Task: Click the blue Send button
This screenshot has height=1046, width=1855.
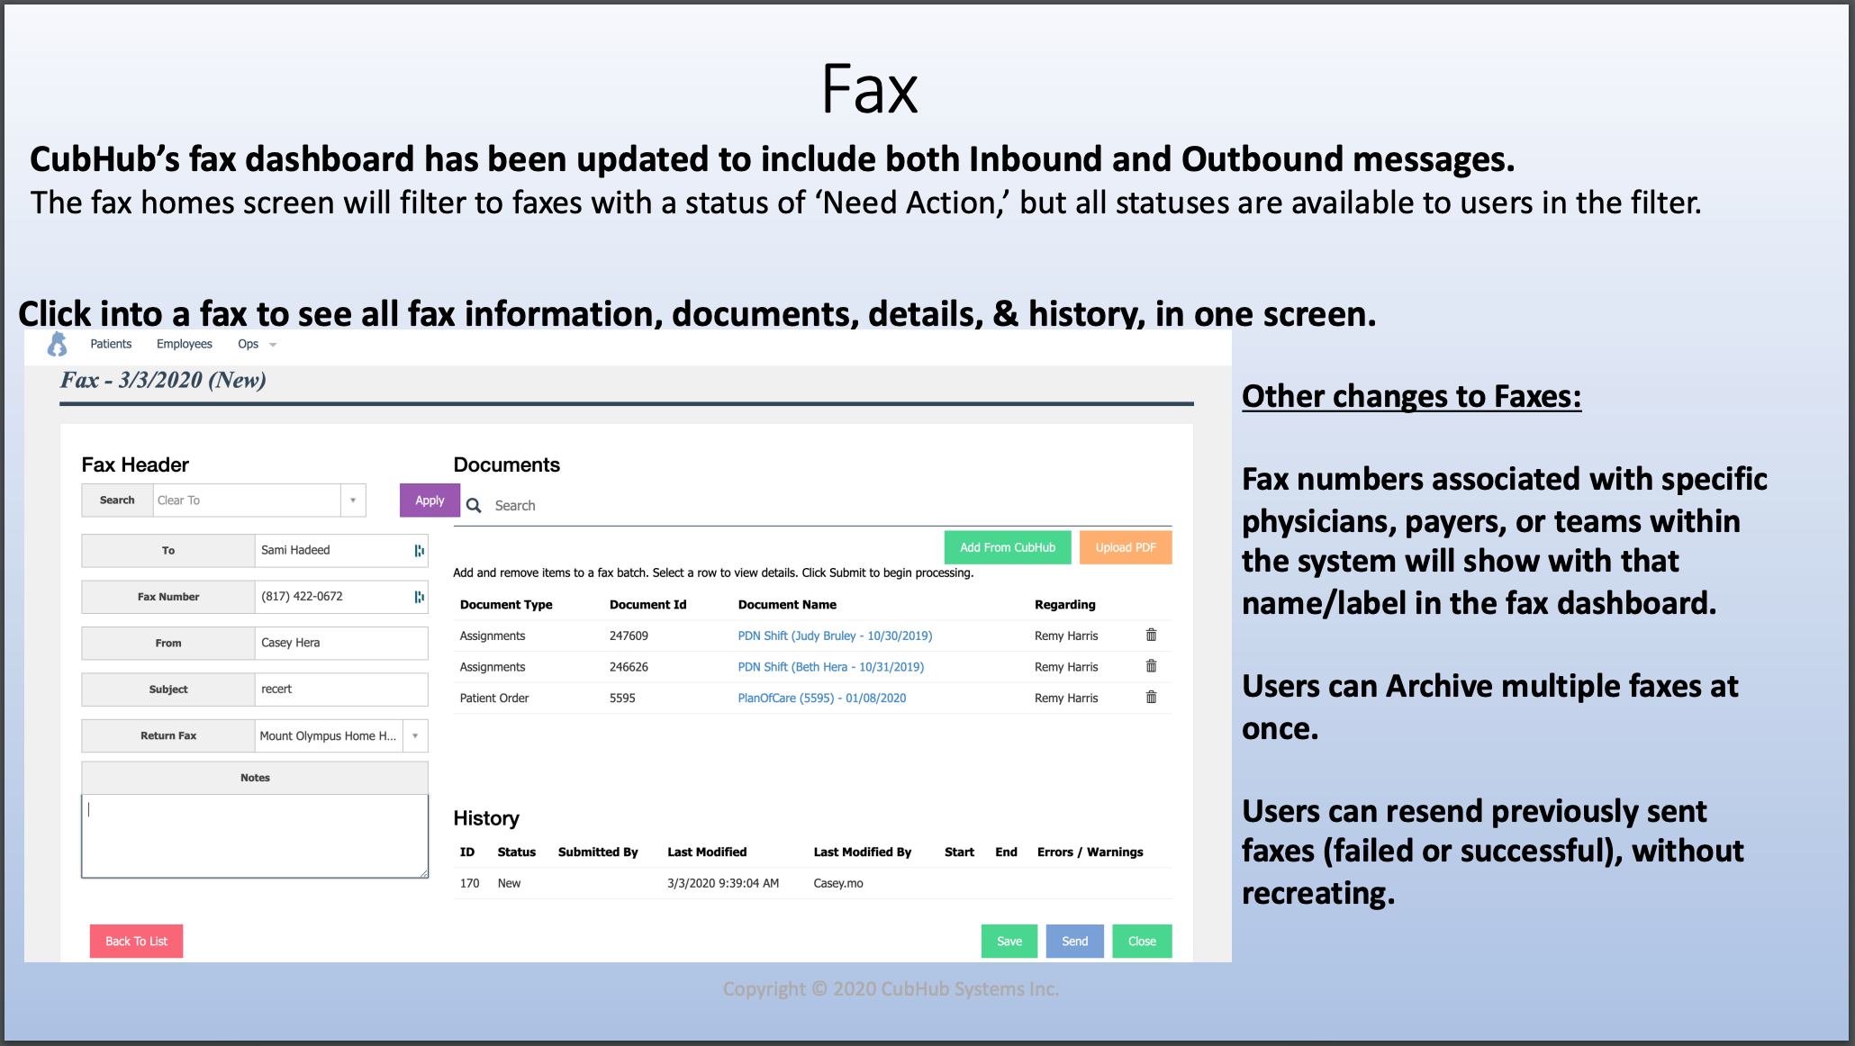Action: tap(1074, 941)
